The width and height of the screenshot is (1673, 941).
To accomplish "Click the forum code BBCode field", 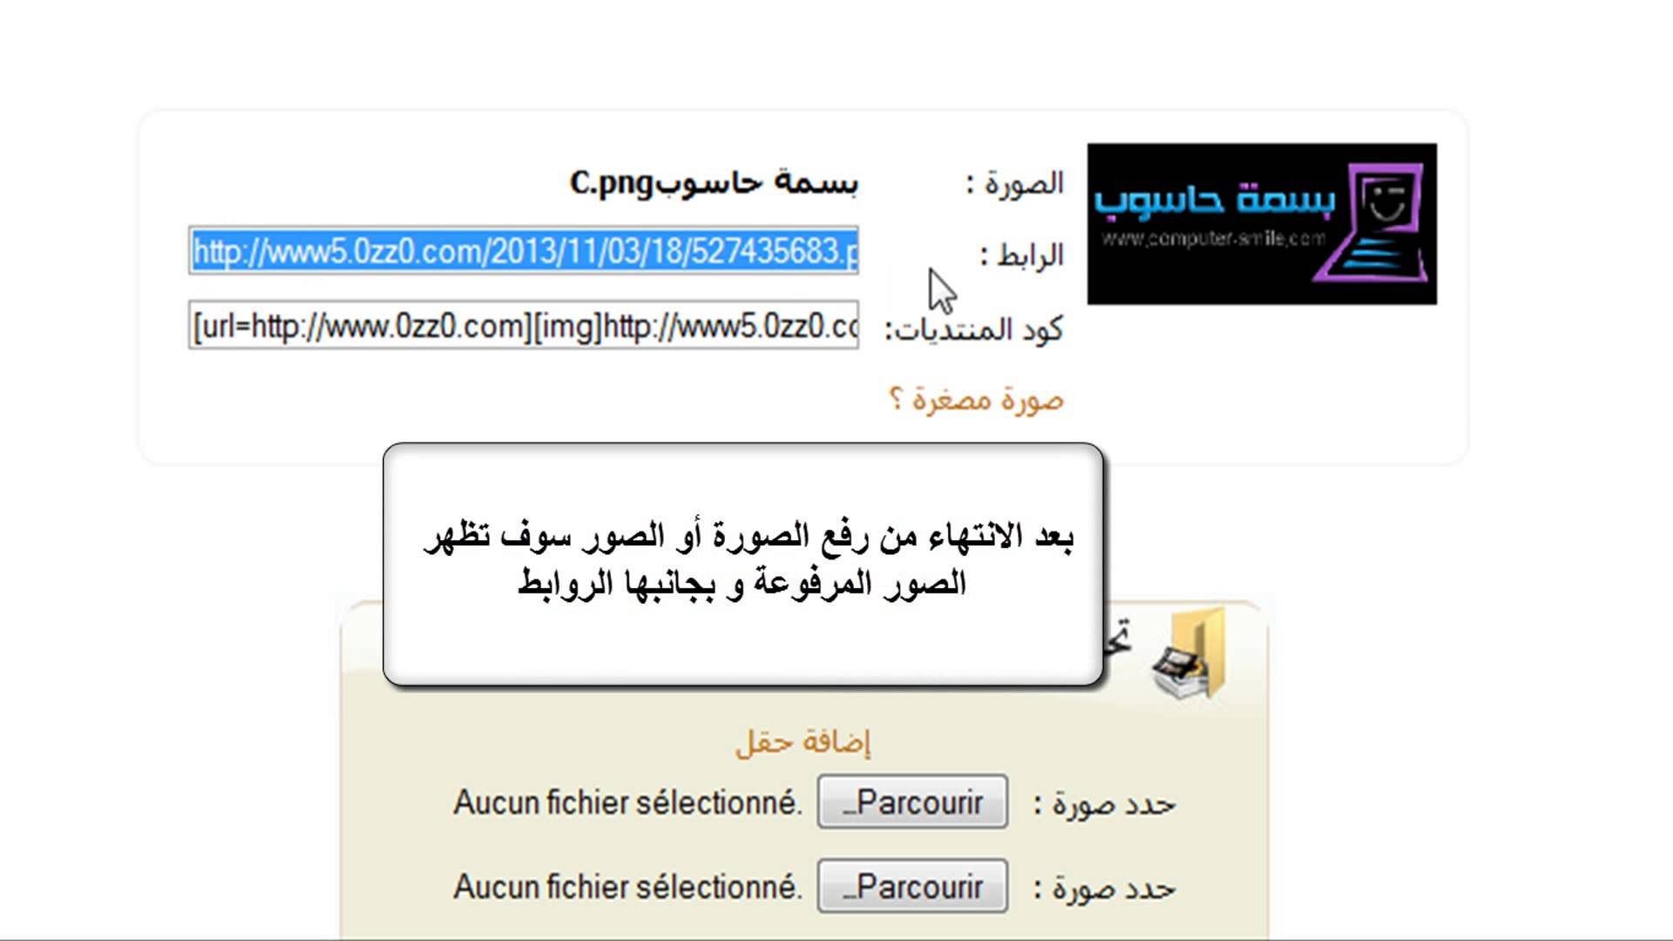I will (523, 328).
